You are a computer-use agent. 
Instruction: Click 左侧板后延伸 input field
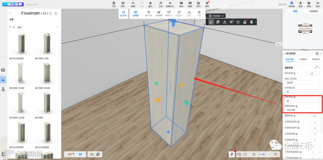[315, 122]
